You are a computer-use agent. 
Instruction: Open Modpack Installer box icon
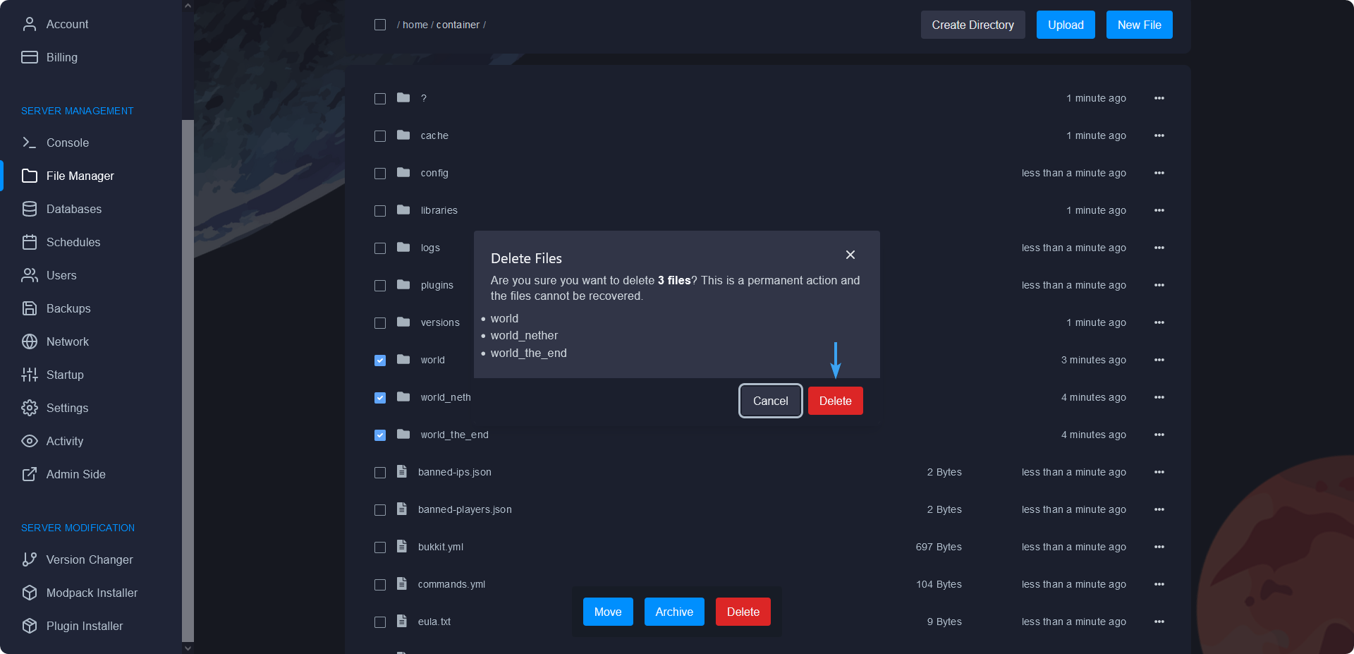pos(30,593)
